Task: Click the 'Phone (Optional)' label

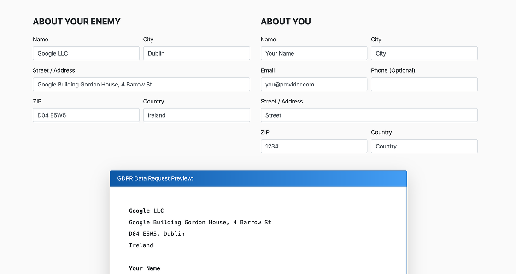Action: (x=393, y=70)
